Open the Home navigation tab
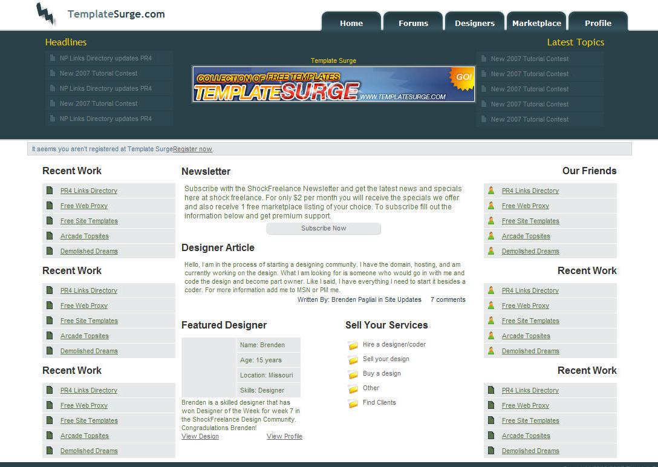This screenshot has width=658, height=467. (x=351, y=22)
